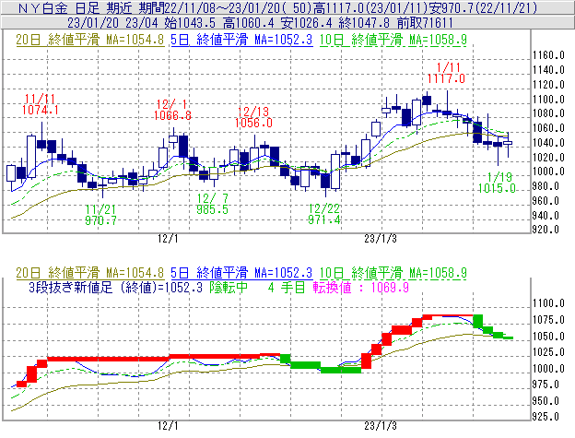The height and width of the screenshot is (438, 575).
Task: Click the 4 手目 count text
Action: point(287,287)
